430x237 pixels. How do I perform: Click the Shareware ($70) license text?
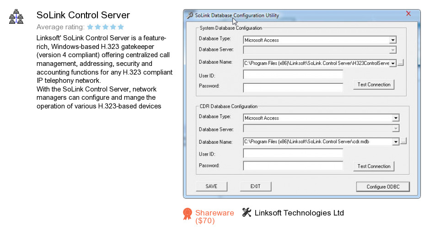coord(215,216)
